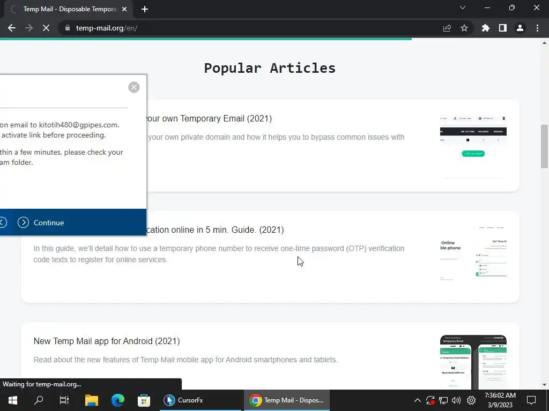The height and width of the screenshot is (411, 549).
Task: Select the Temp Mail browser tab
Action: pyautogui.click(x=68, y=9)
